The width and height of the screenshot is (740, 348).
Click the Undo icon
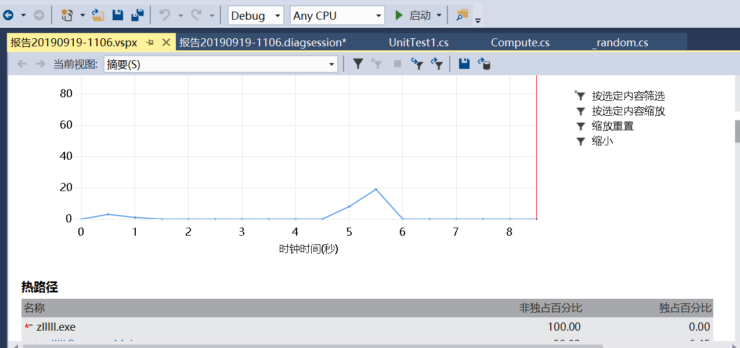click(x=165, y=16)
